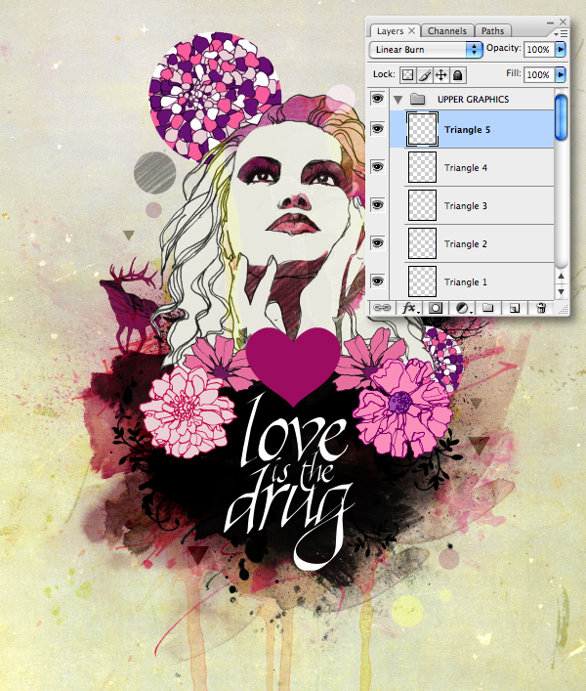Hide the Triangle 3 layer
The width and height of the screenshot is (586, 691).
pos(378,205)
